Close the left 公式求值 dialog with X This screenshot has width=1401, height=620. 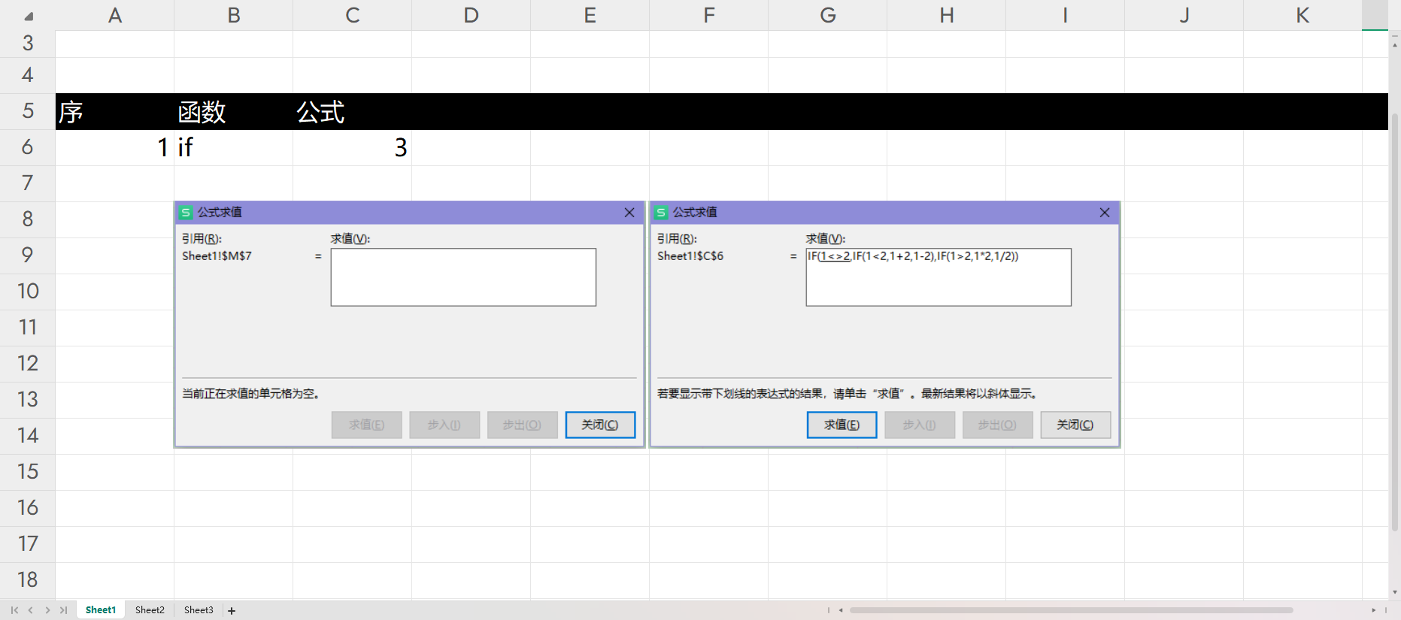pyautogui.click(x=629, y=213)
